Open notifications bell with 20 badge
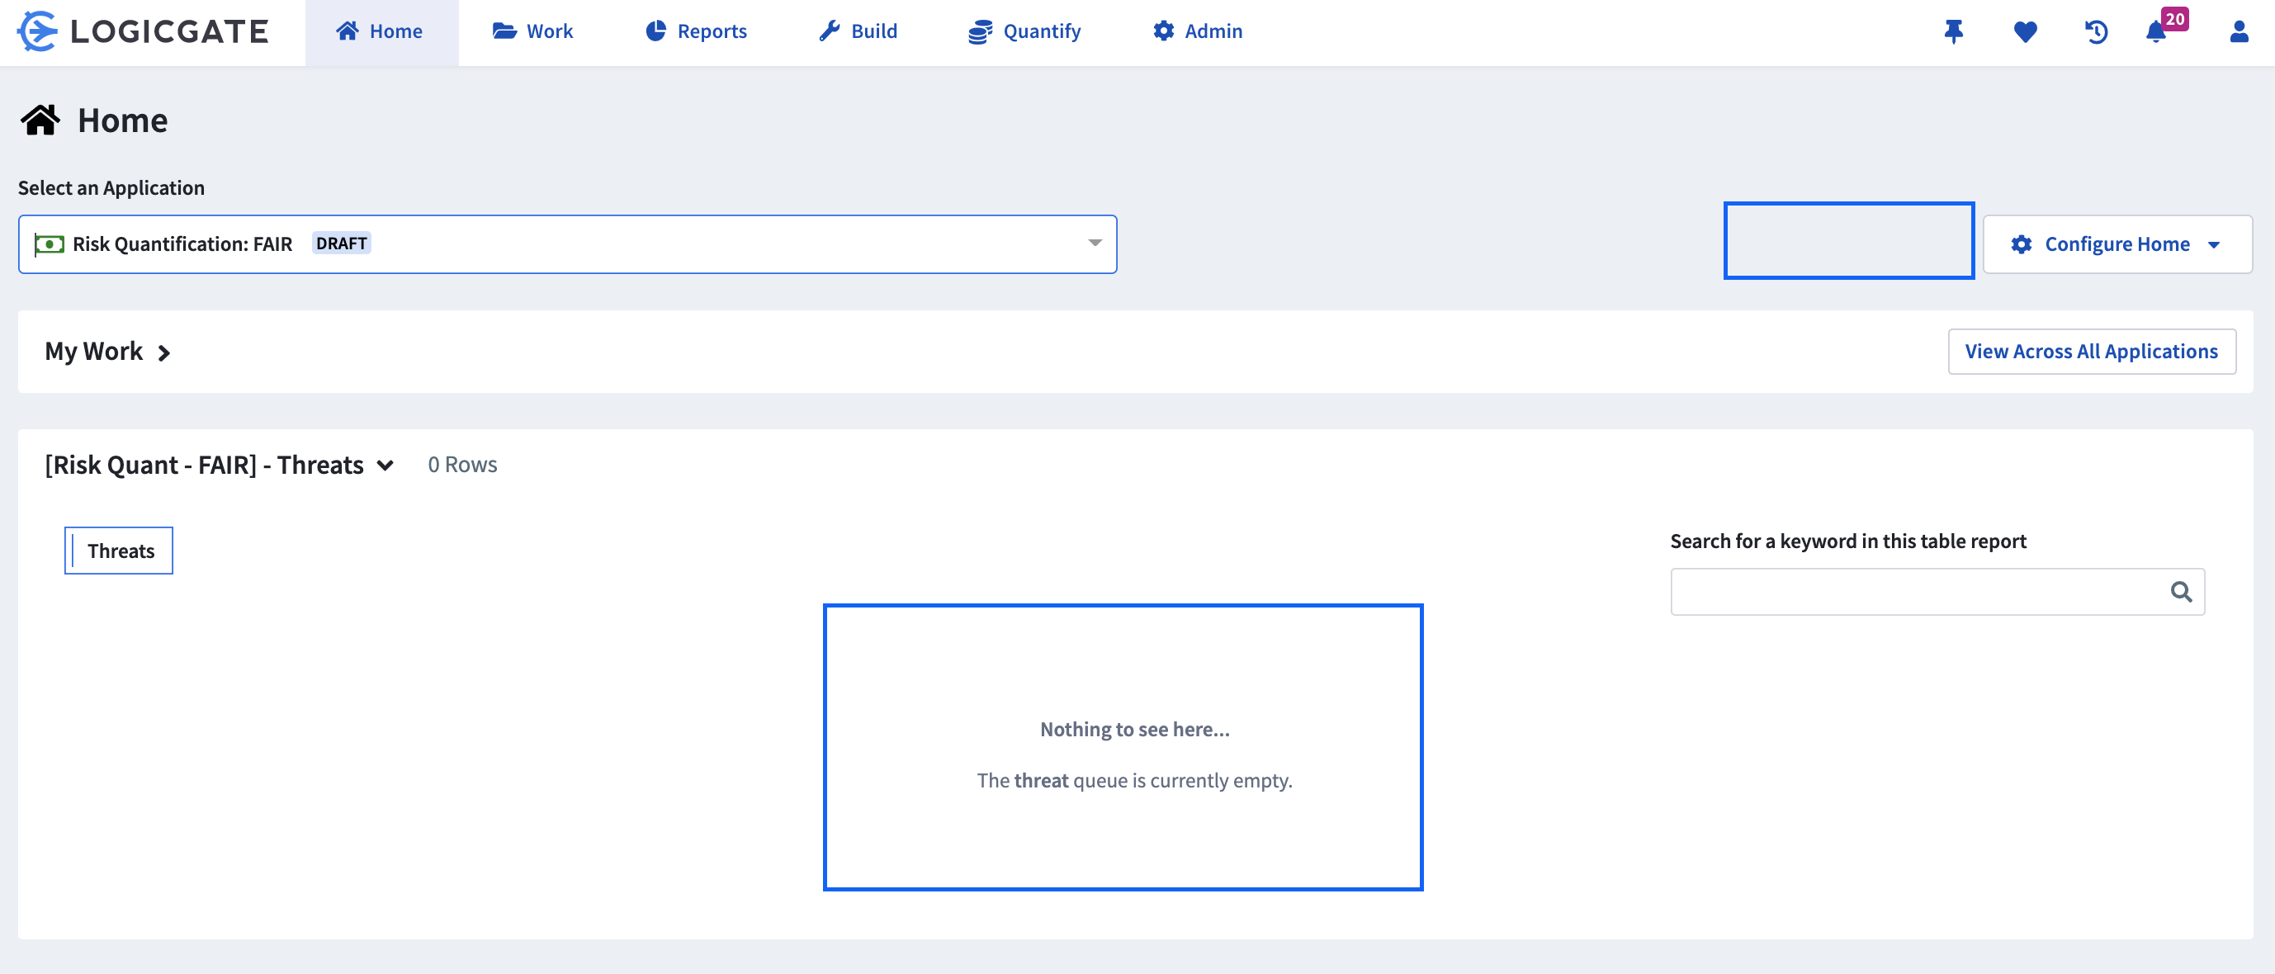2275x974 pixels. pyautogui.click(x=2156, y=32)
